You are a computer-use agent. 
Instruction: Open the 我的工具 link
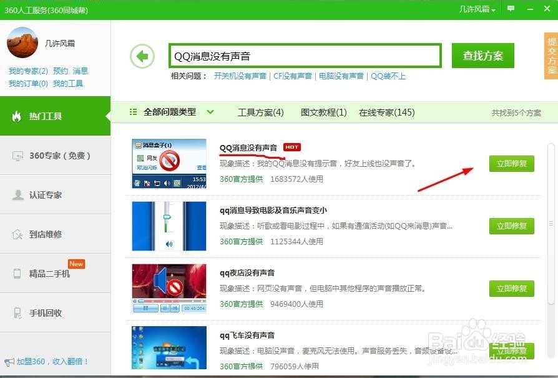68,83
